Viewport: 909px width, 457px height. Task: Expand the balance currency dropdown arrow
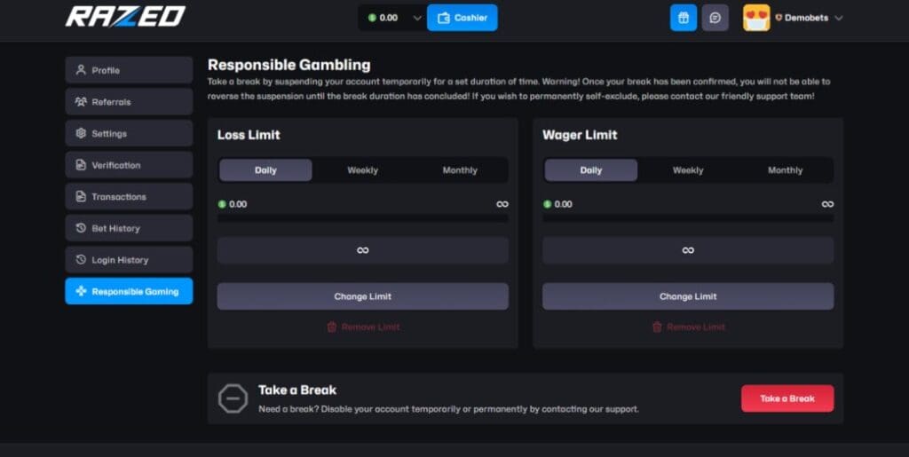click(417, 18)
